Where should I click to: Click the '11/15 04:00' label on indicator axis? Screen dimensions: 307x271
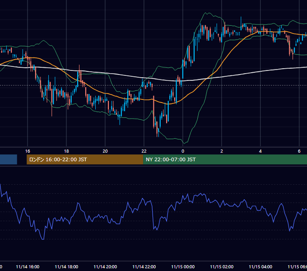(260, 266)
